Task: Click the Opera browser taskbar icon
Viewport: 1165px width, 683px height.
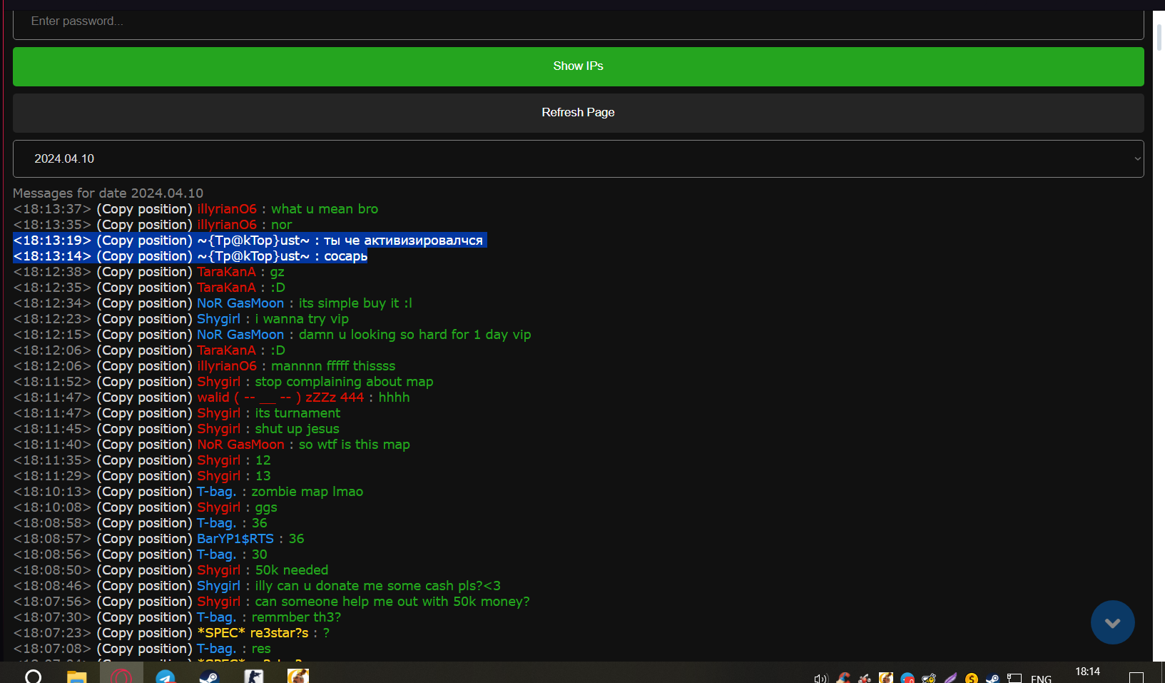Action: 121,677
